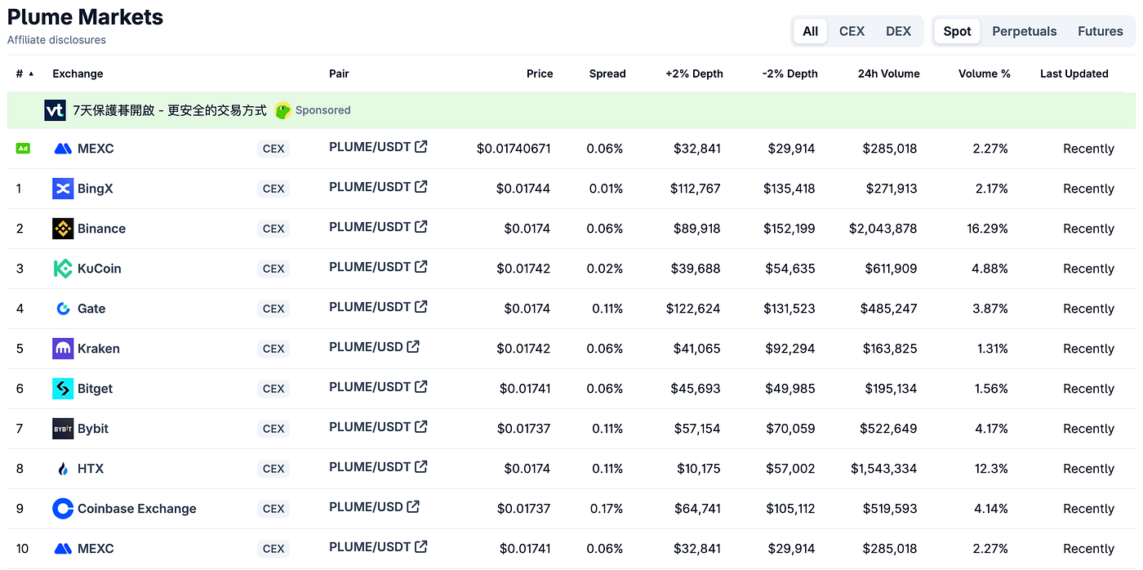Viewport: 1143px width, 570px height.
Task: Click the Coinbase Exchange logo
Action: (63, 509)
